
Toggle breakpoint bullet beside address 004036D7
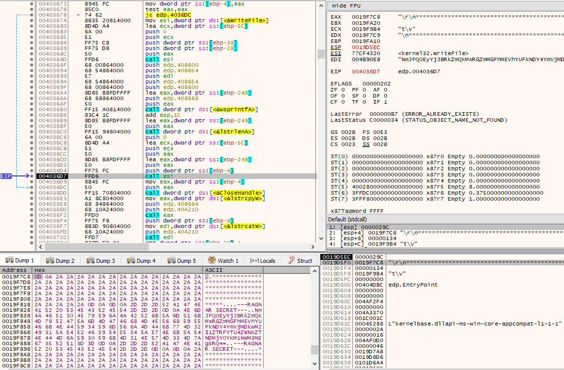(32, 176)
